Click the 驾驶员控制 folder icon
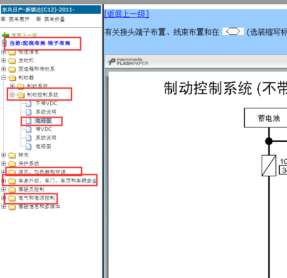Screen dimensions: 287x278 pos(12,189)
